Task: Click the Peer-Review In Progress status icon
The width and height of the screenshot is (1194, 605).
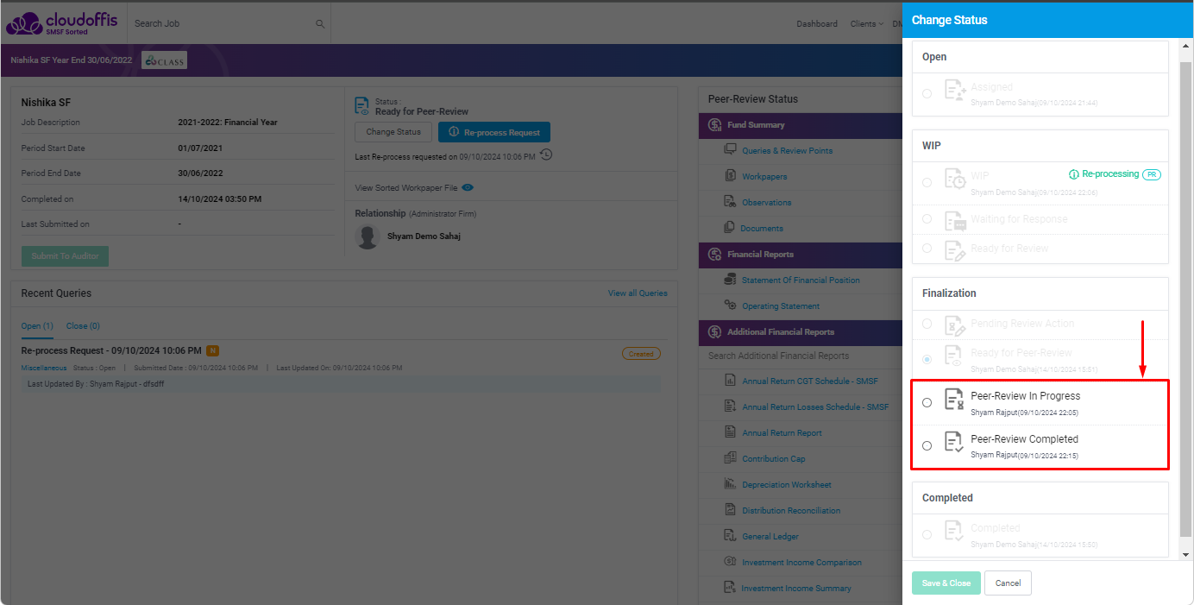Action: click(954, 400)
